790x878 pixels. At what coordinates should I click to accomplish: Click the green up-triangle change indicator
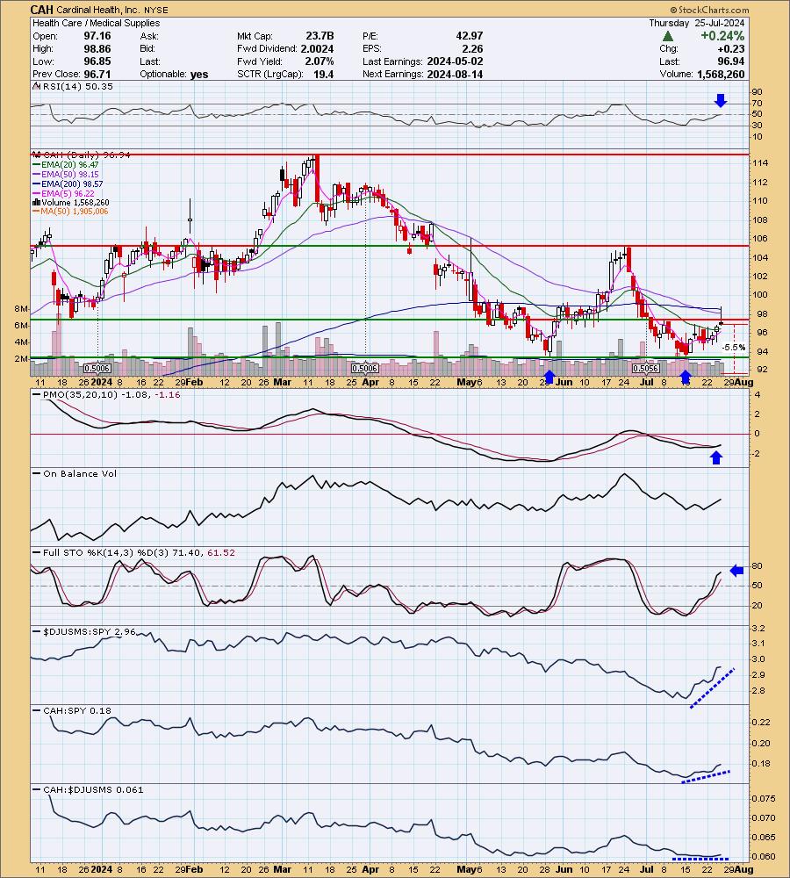click(667, 36)
